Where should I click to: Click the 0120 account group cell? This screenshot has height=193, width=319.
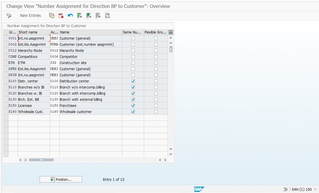click(55, 94)
